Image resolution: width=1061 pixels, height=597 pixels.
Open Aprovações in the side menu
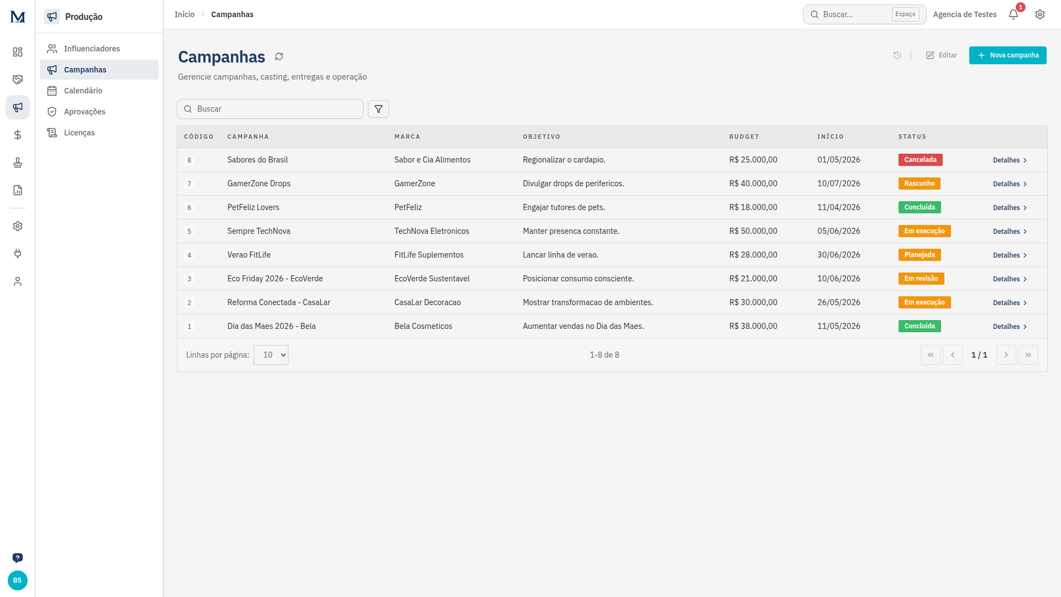point(99,112)
